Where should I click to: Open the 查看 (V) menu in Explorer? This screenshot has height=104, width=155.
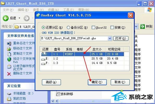point(38,10)
